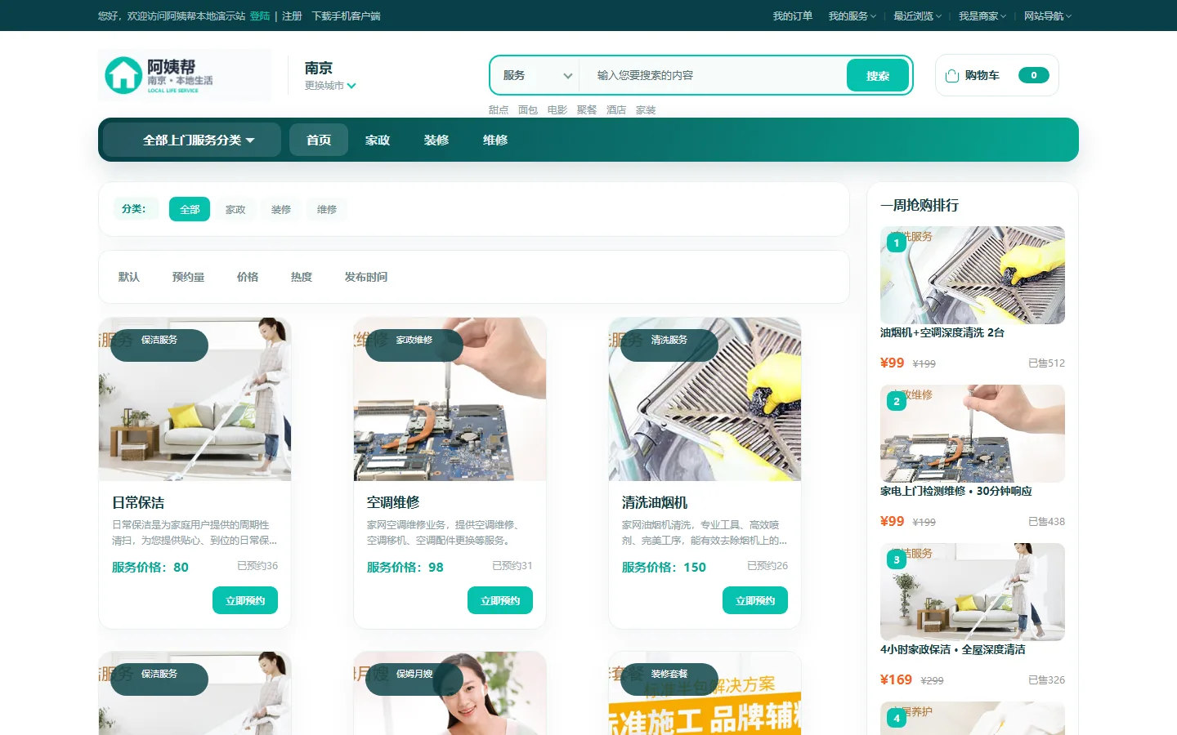
Task: Open the 维修 nav tab
Action: click(x=495, y=140)
